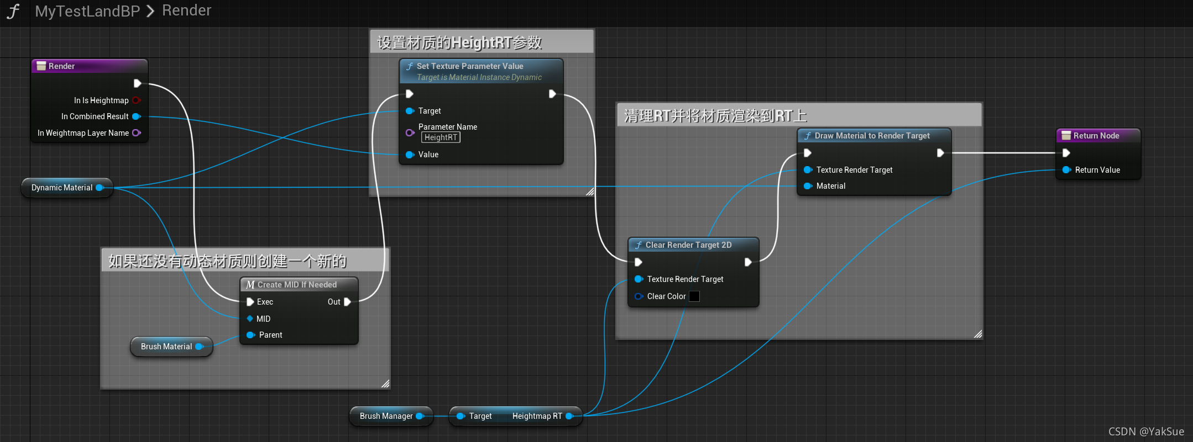This screenshot has width=1193, height=442.
Task: Click the Clear Color input pin
Action: pos(639,296)
